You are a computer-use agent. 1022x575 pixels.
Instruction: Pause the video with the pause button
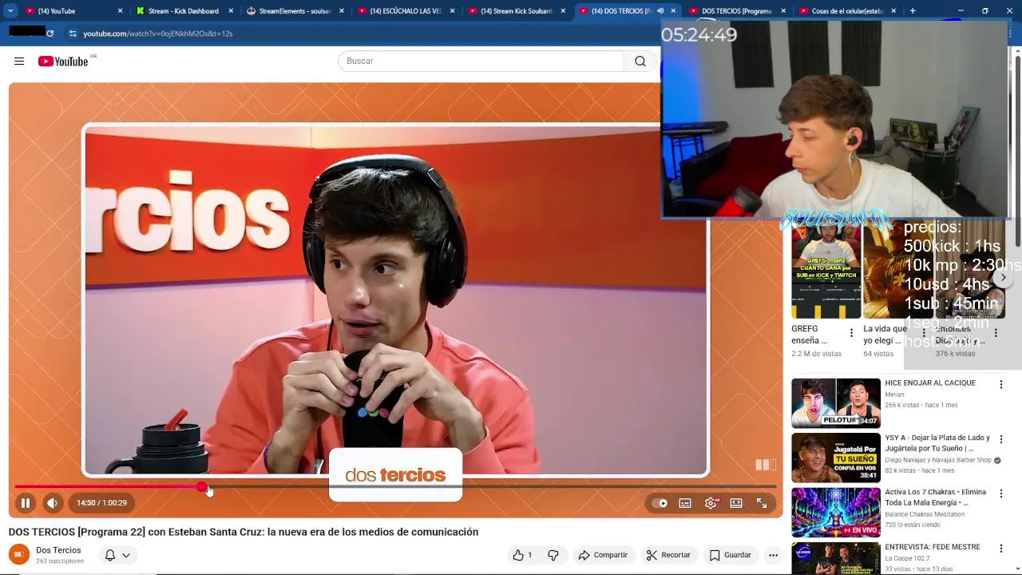click(26, 503)
